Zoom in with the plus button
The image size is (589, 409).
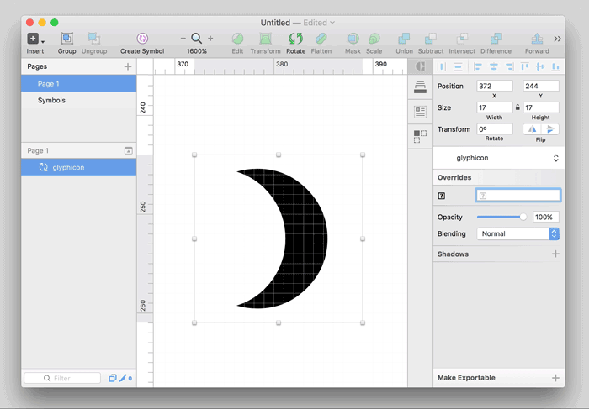point(210,39)
